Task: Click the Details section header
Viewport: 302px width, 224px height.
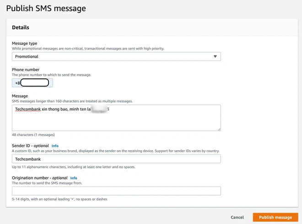Action: tap(21, 27)
